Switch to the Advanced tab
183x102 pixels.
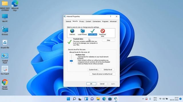113,22
